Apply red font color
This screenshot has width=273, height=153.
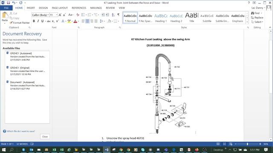(76, 21)
